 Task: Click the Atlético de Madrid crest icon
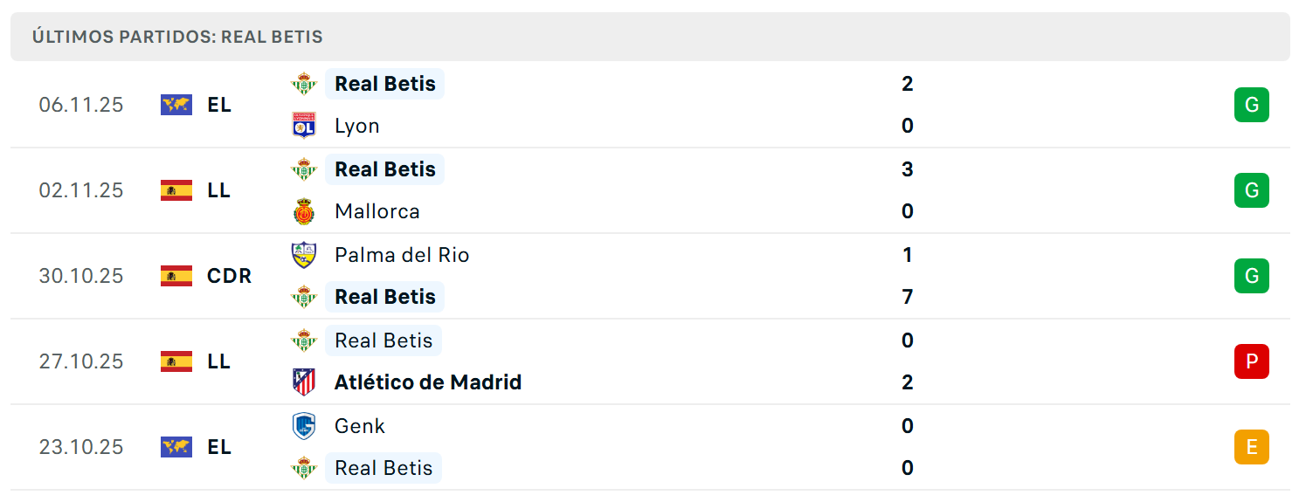(303, 382)
